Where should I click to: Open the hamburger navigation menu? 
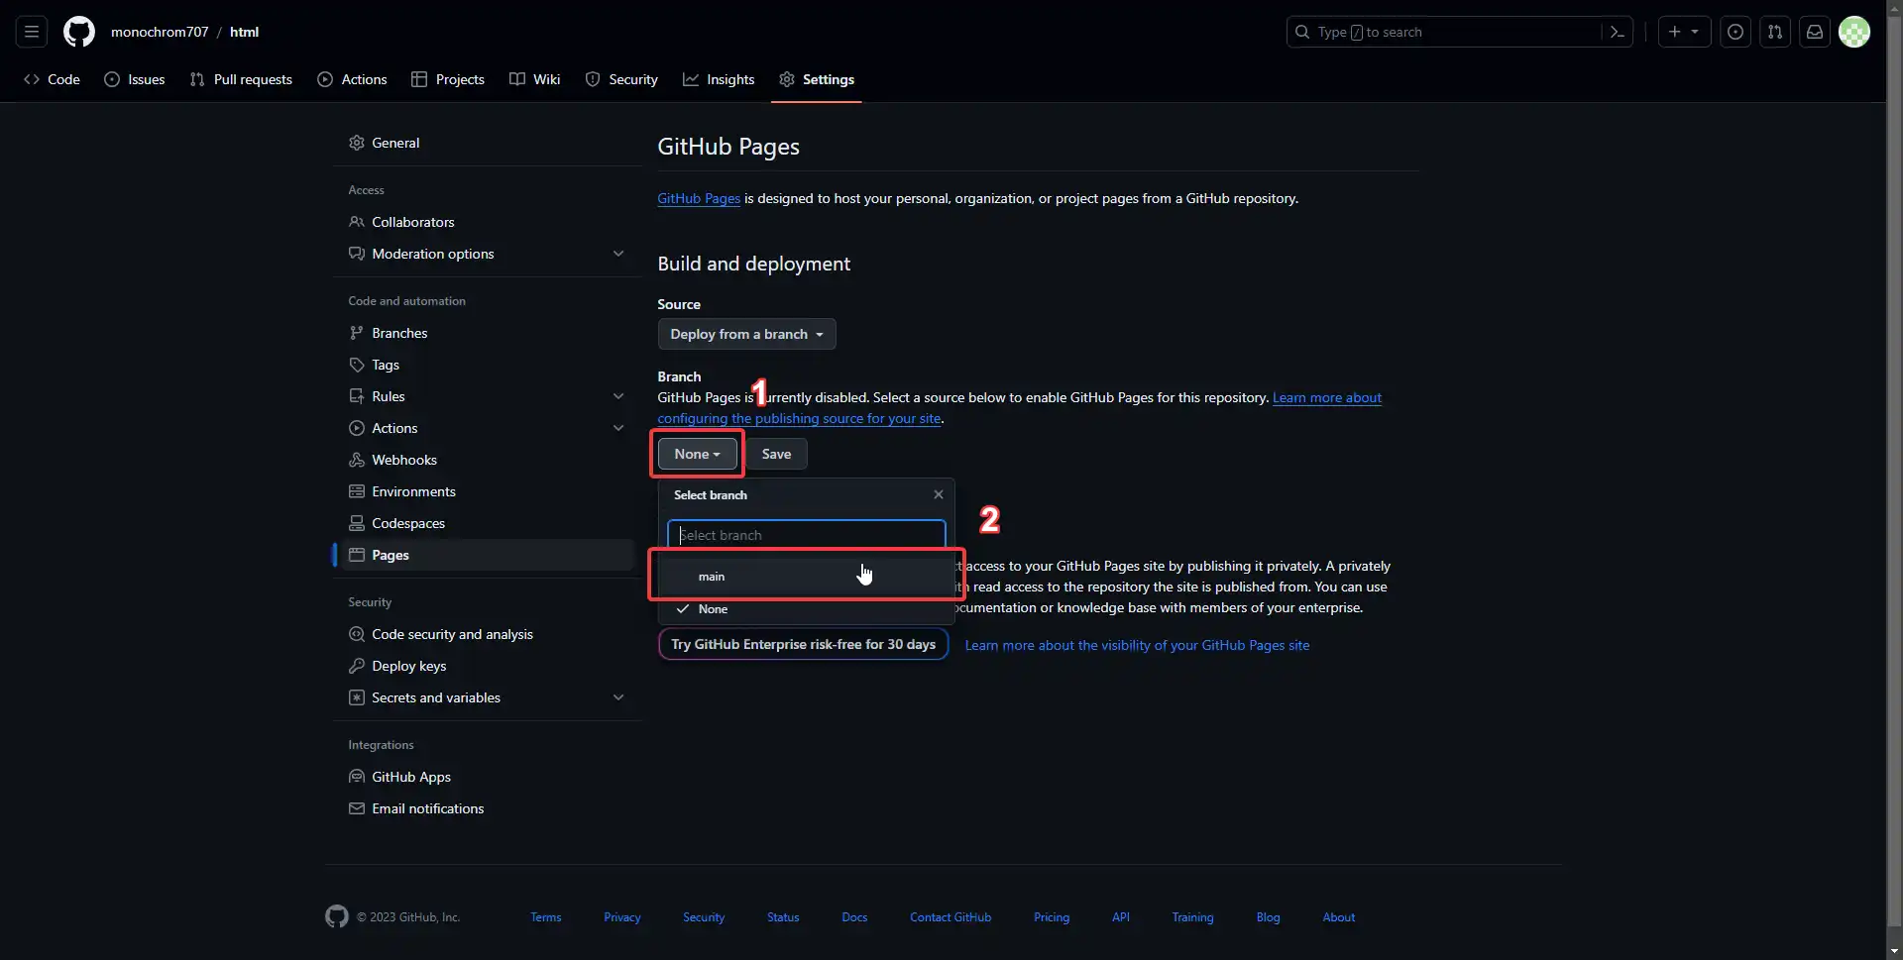[32, 32]
